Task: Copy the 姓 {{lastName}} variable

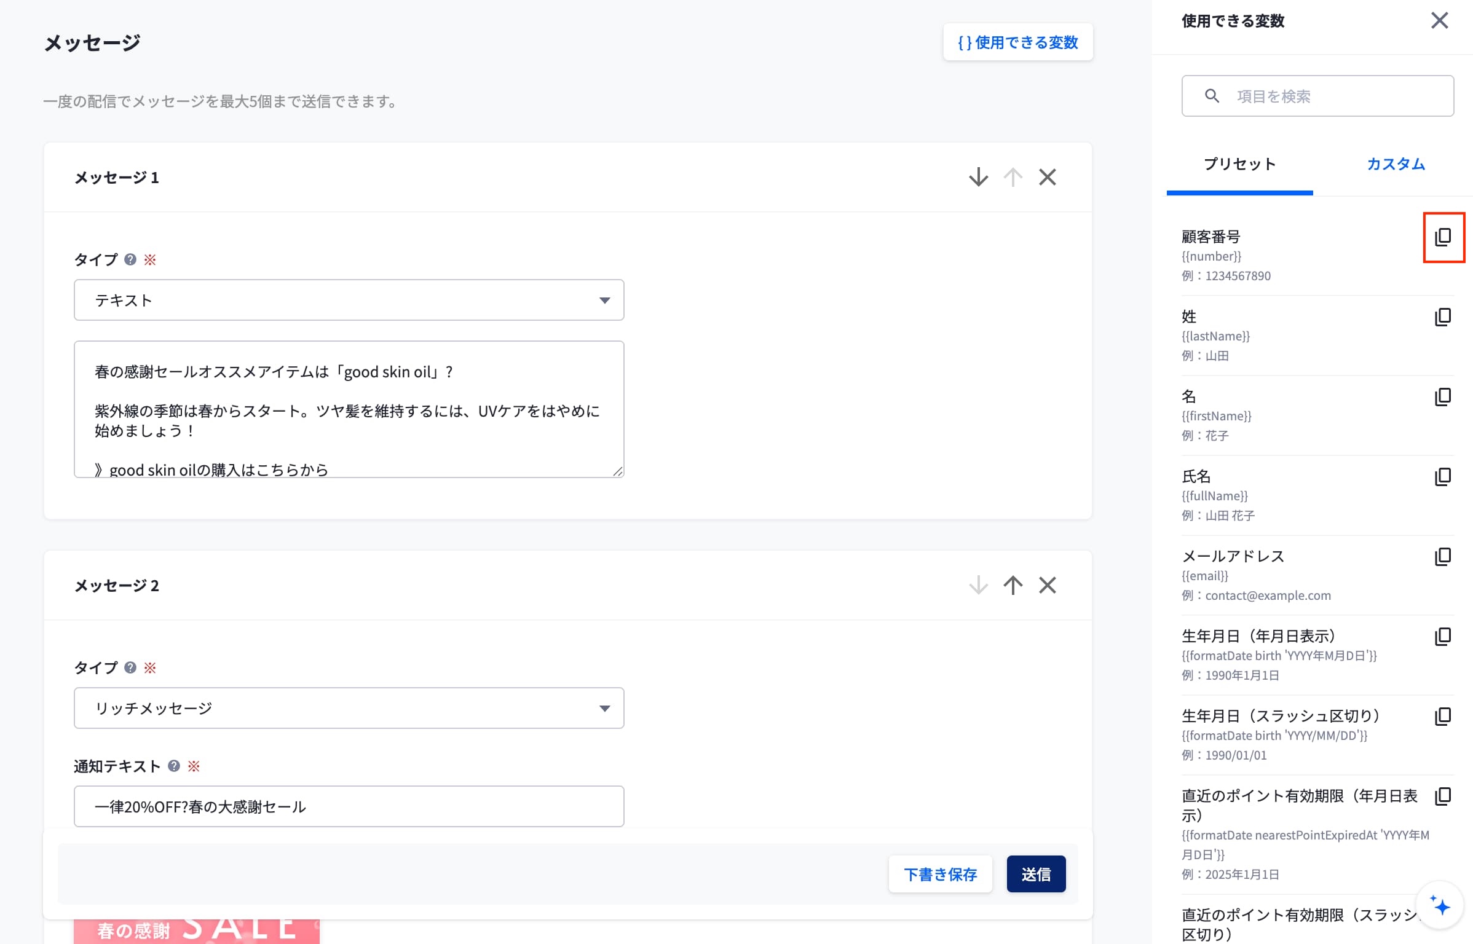Action: pos(1443,317)
